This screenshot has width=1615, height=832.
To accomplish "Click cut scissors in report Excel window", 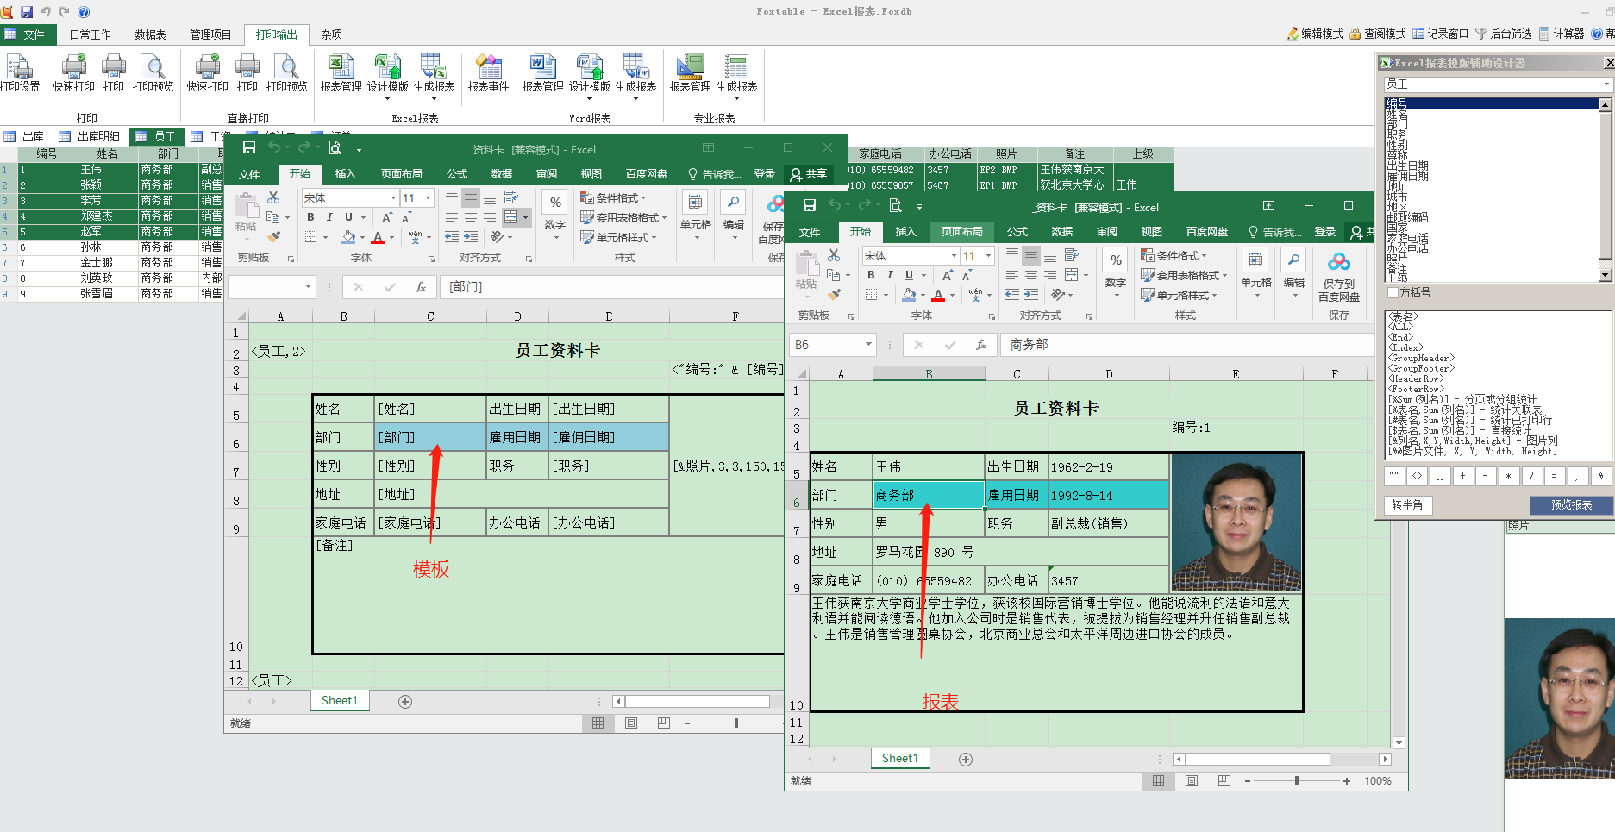I will pos(834,255).
